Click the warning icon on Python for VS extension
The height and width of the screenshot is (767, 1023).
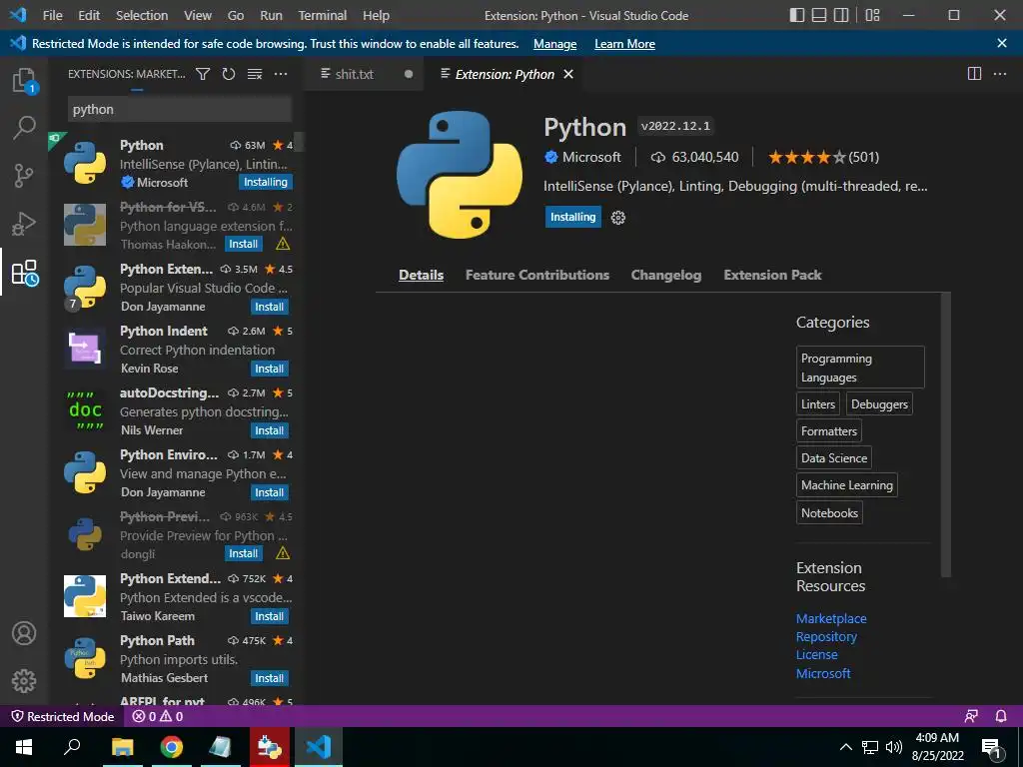click(x=283, y=244)
